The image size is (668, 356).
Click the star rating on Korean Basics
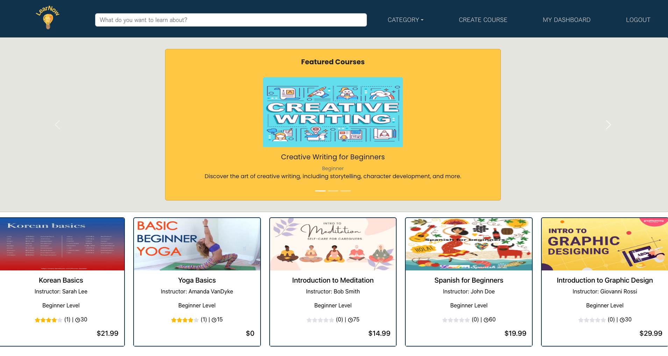click(48, 320)
